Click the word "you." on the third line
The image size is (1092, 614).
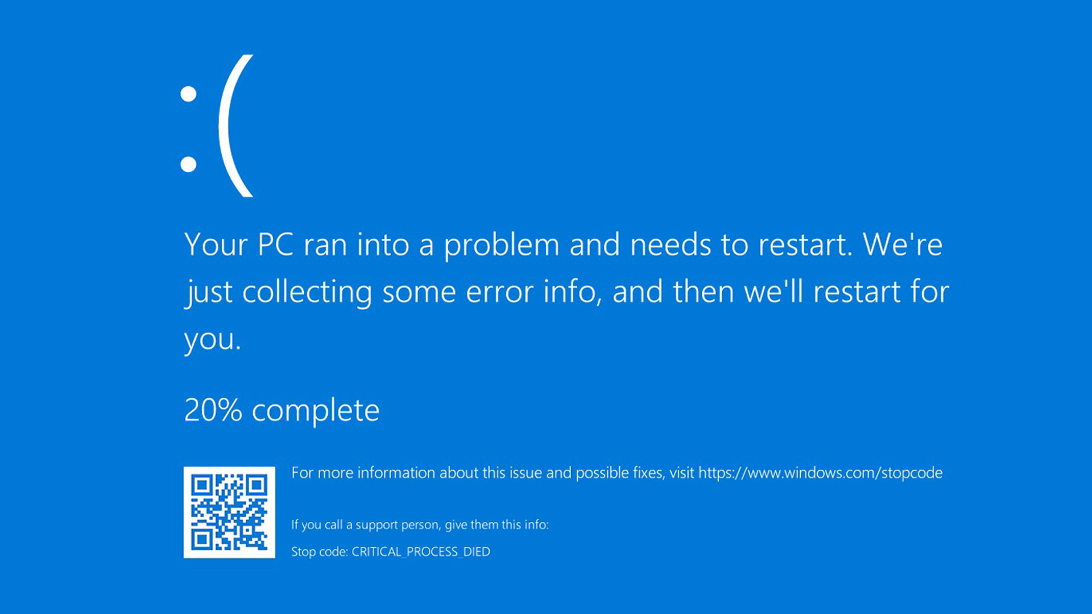213,340
